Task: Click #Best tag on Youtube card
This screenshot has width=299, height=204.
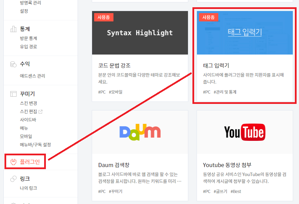Action: tap(236, 192)
